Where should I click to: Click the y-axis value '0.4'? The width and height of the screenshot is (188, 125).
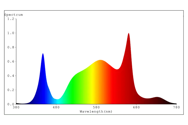pos(11,76)
